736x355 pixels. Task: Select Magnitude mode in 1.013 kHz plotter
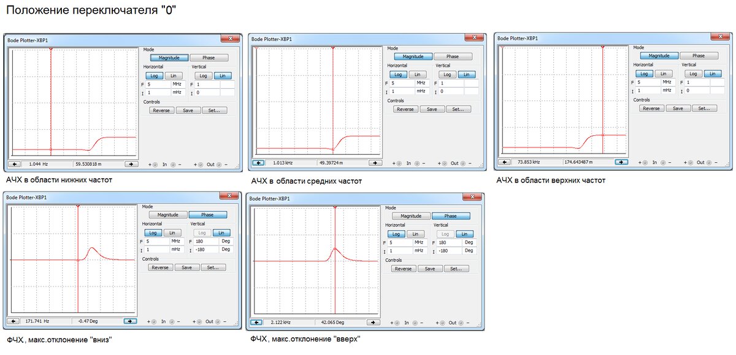click(413, 56)
